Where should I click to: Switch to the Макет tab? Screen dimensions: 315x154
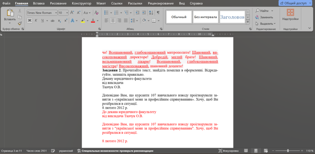tap(101, 3)
